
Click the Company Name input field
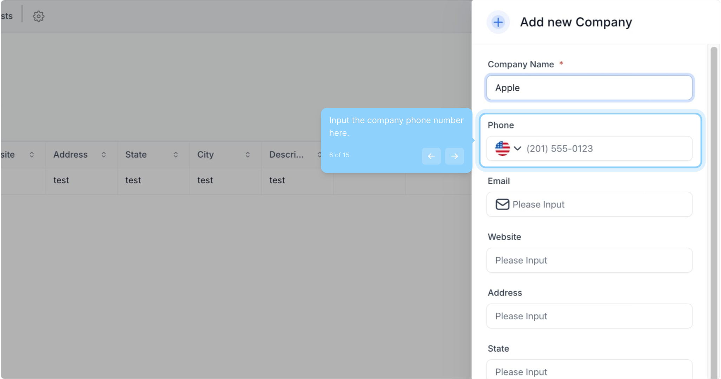coord(589,88)
